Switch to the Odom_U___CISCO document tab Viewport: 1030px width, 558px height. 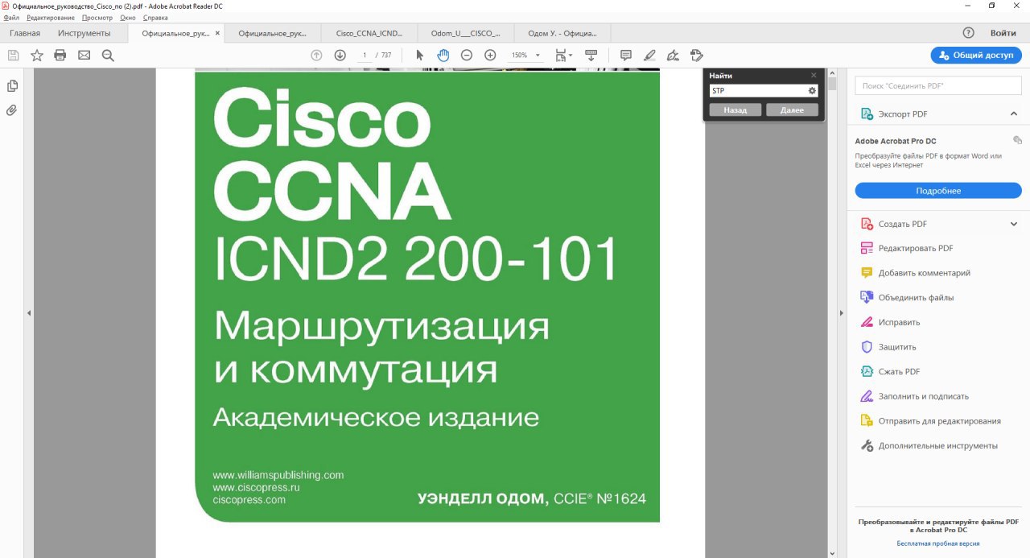click(466, 33)
